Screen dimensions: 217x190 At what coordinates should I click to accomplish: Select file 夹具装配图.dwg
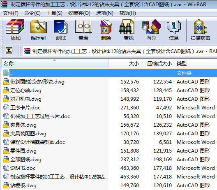(x=28, y=134)
